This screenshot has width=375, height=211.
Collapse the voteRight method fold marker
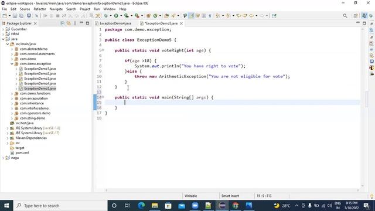pyautogui.click(x=103, y=50)
